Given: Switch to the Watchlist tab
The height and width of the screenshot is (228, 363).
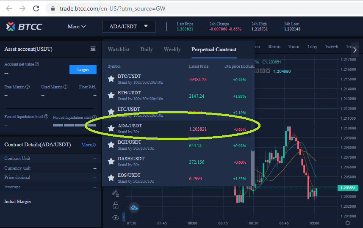Looking at the screenshot, I should tap(119, 49).
